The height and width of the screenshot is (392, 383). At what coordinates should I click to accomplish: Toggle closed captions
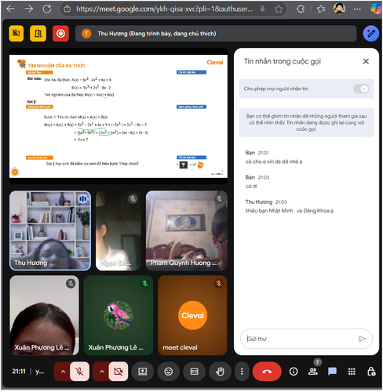194,372
